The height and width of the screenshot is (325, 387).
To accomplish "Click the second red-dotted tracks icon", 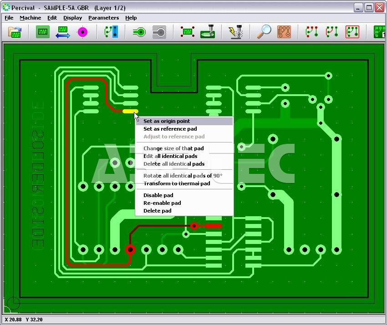I will pyautogui.click(x=332, y=32).
